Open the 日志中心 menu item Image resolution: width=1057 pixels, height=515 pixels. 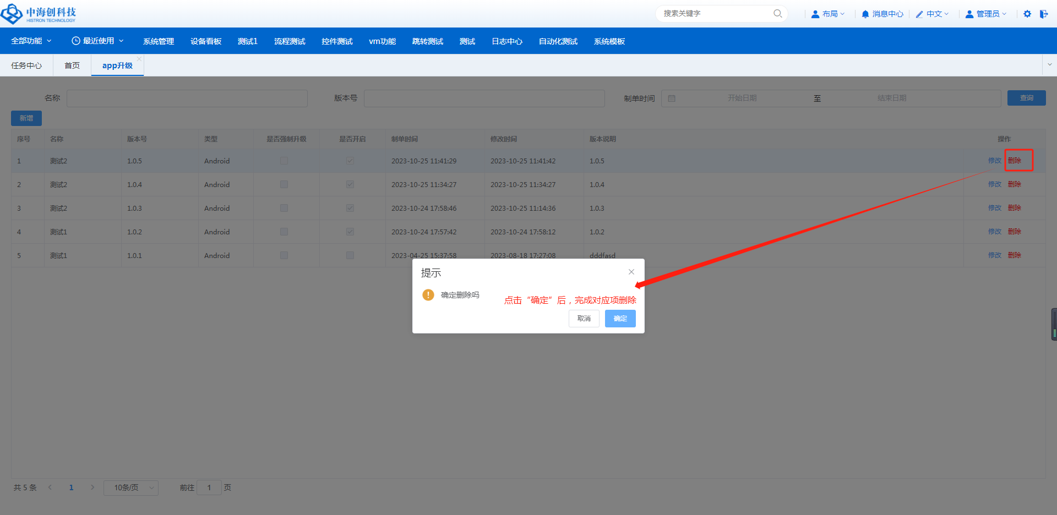click(506, 41)
